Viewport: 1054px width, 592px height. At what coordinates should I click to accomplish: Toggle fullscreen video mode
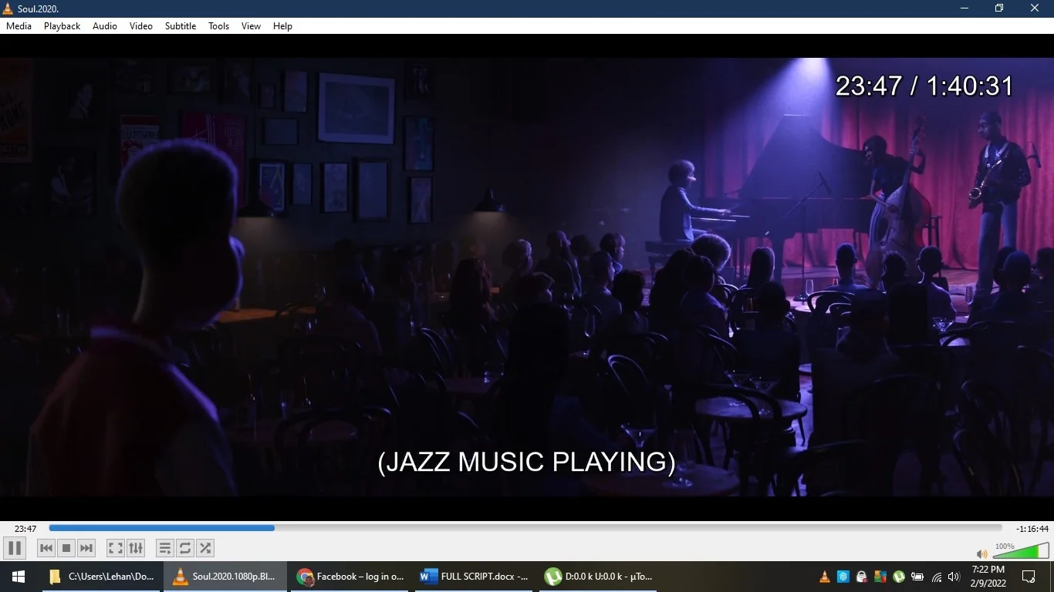[x=116, y=548]
